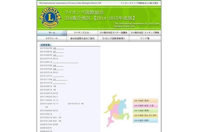Click the top header text 'The International Association Of Lions Clubs Multiple District 334'
This screenshot has height=132, width=198.
pyautogui.click(x=70, y=3)
